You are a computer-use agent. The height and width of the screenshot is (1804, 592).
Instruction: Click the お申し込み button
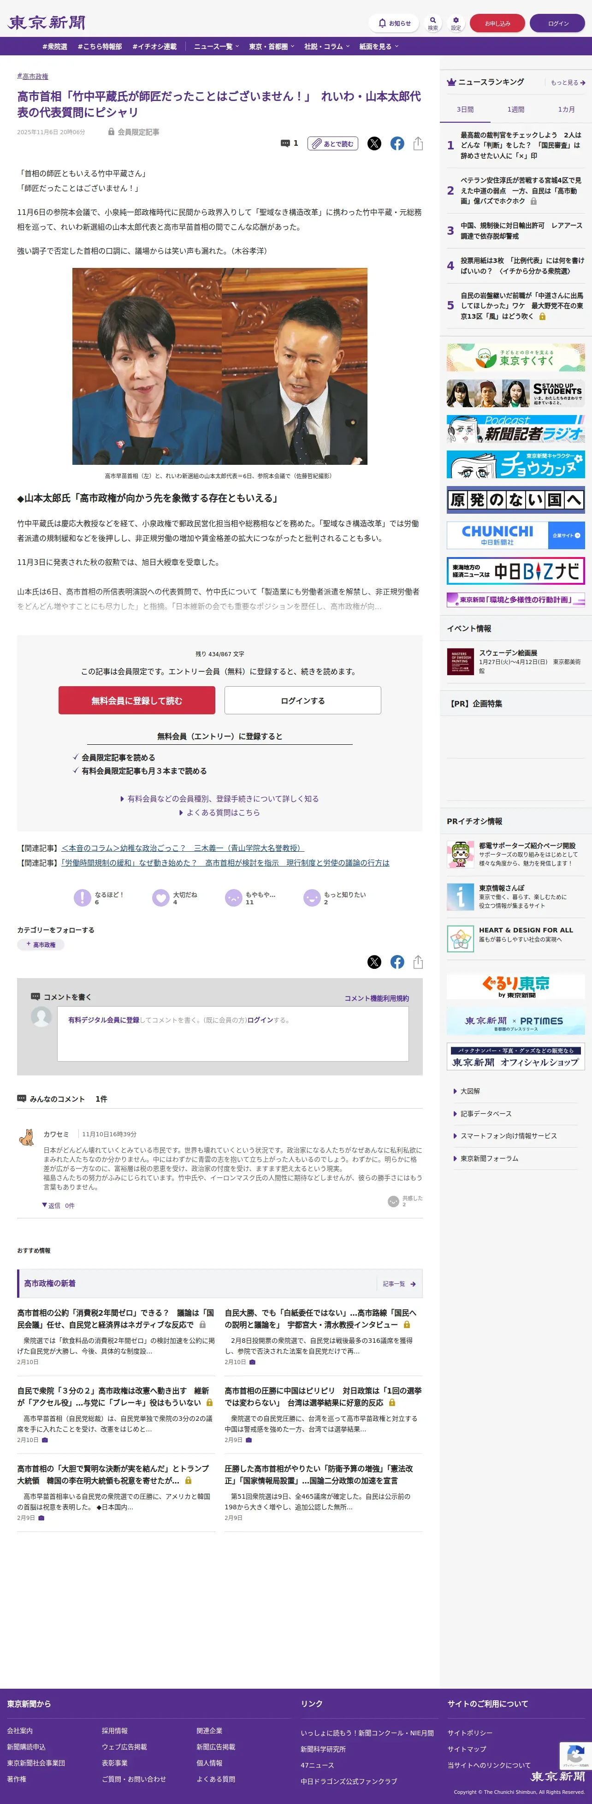click(x=497, y=23)
